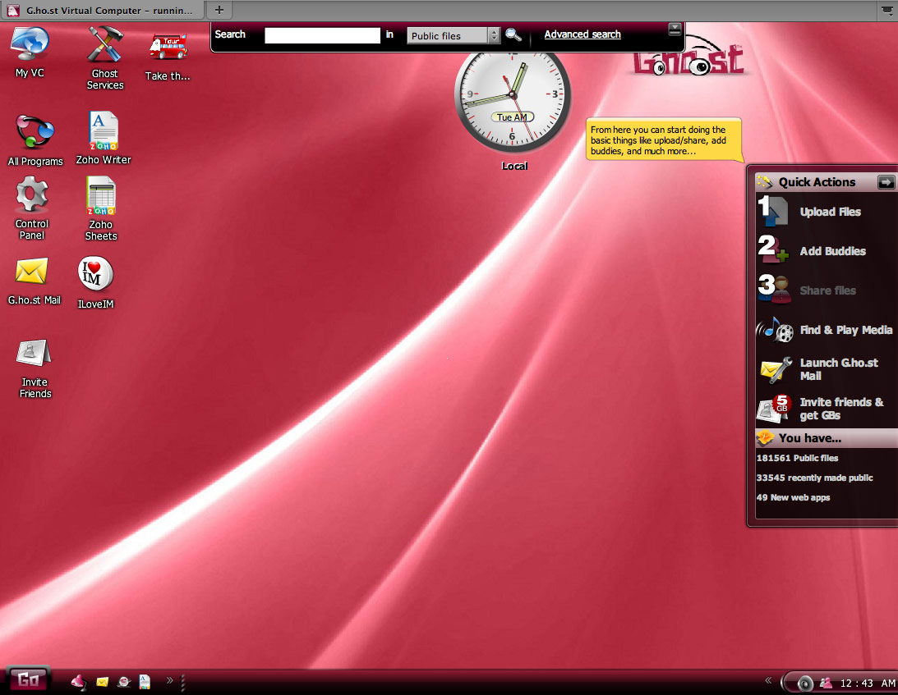This screenshot has height=695, width=898.
Task: Click the 181561 Public files link
Action: point(797,458)
